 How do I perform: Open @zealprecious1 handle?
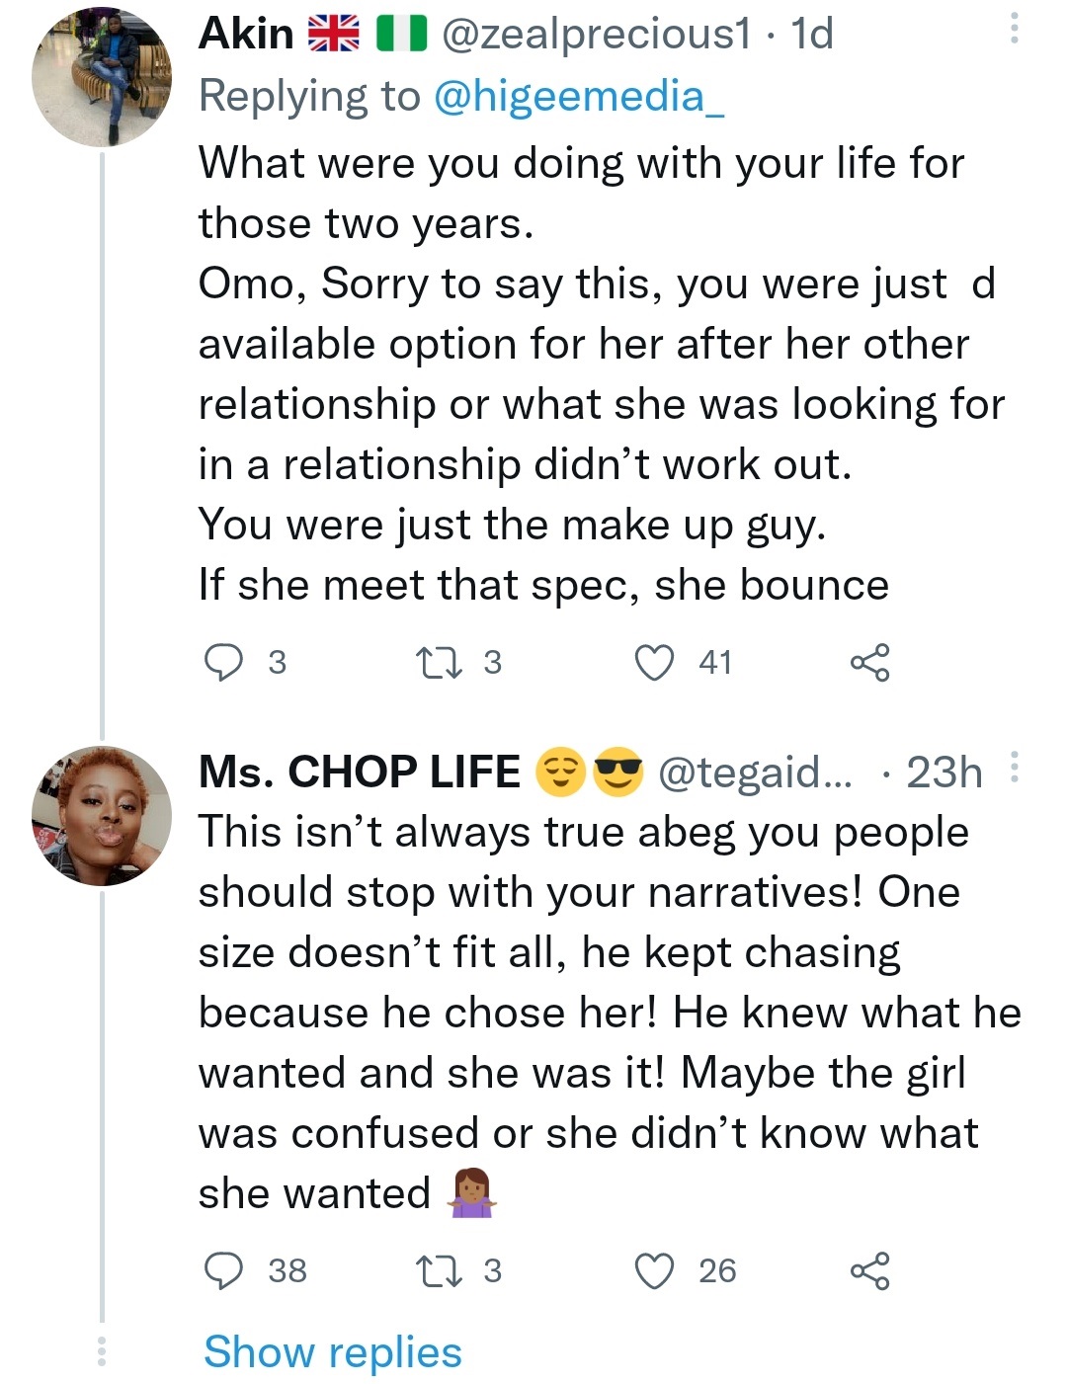tap(596, 35)
